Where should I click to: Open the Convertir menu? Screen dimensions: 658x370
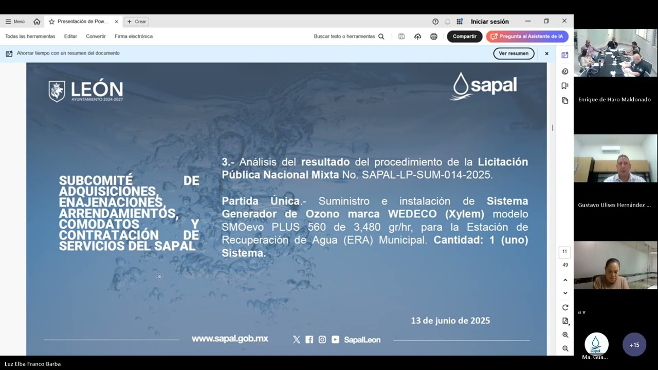click(96, 36)
